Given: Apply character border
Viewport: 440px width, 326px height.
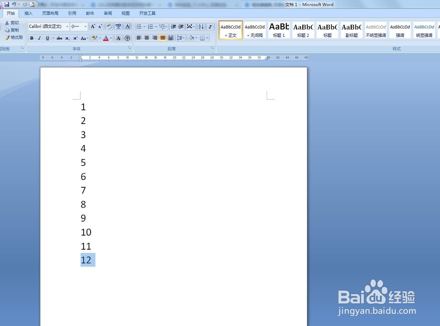Looking at the screenshot, I should (x=128, y=26).
